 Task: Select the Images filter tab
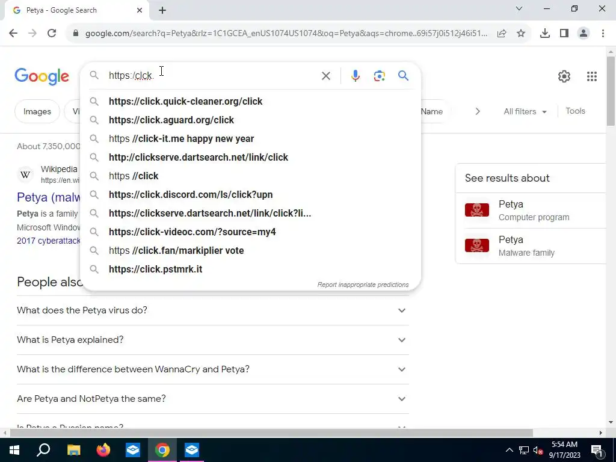click(37, 111)
